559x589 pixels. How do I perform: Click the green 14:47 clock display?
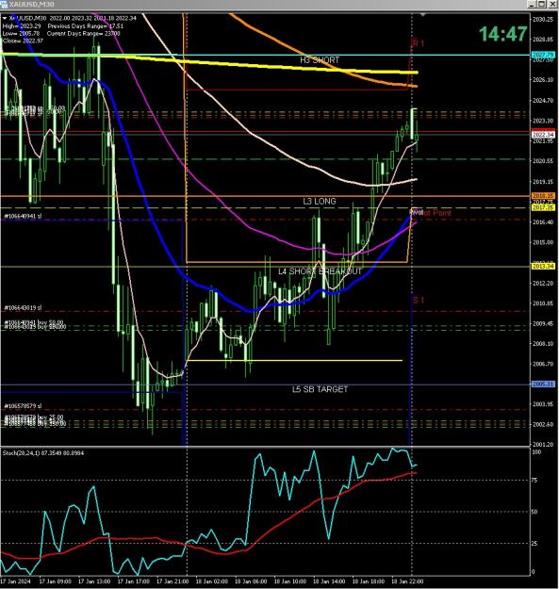point(502,34)
